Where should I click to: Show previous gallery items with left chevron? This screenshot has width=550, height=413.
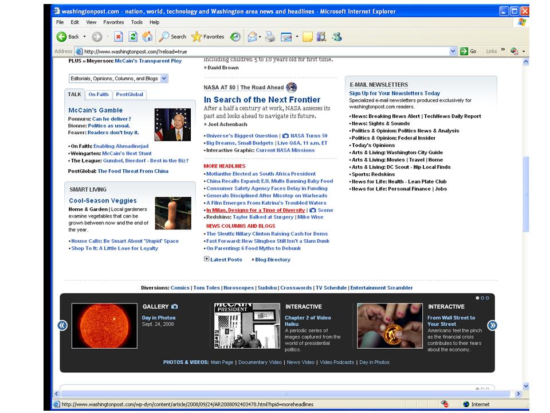pos(62,325)
